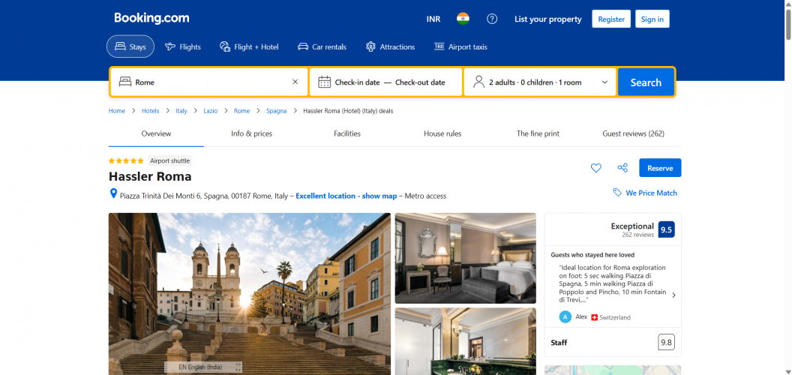Click the Search button
The width and height of the screenshot is (792, 375).
pos(646,82)
